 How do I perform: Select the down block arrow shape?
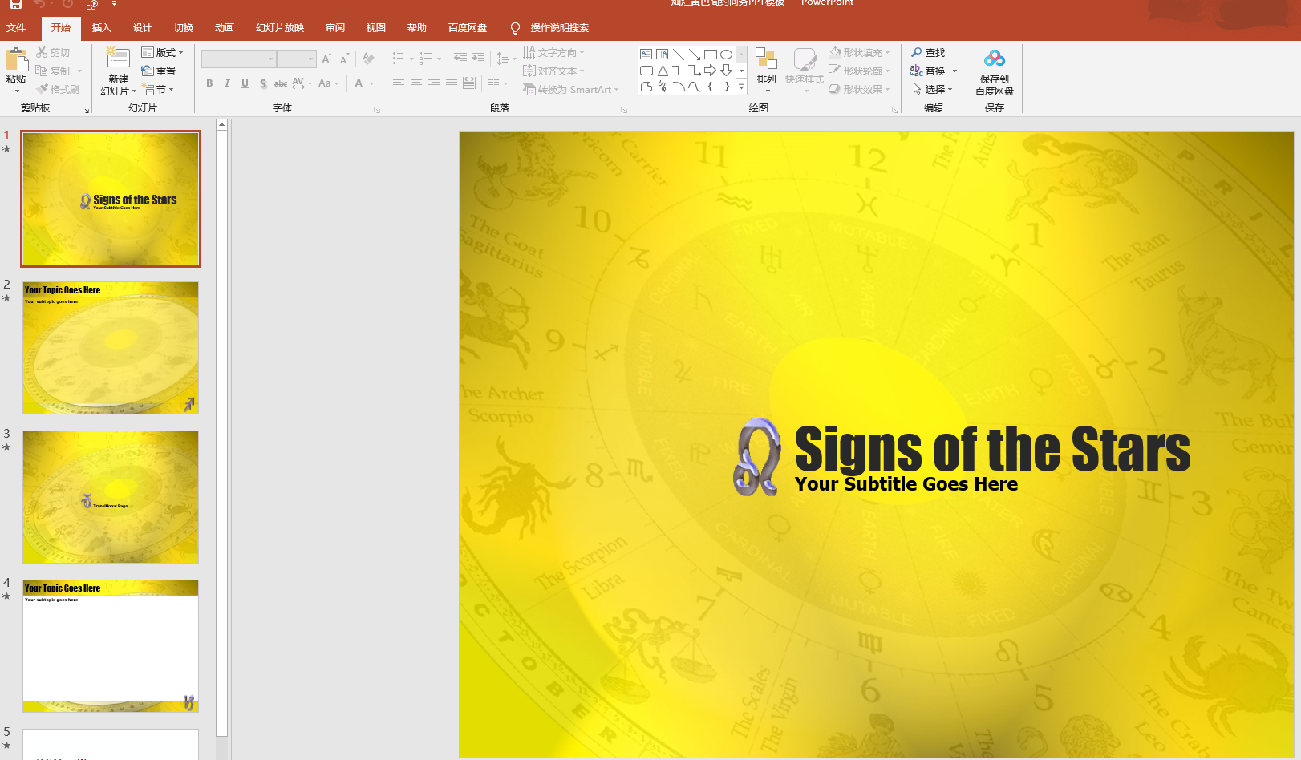726,71
